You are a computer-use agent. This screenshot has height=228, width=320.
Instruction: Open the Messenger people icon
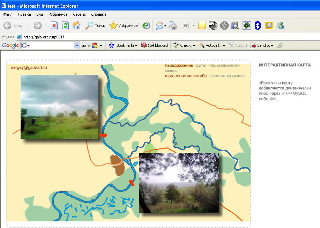click(x=280, y=25)
